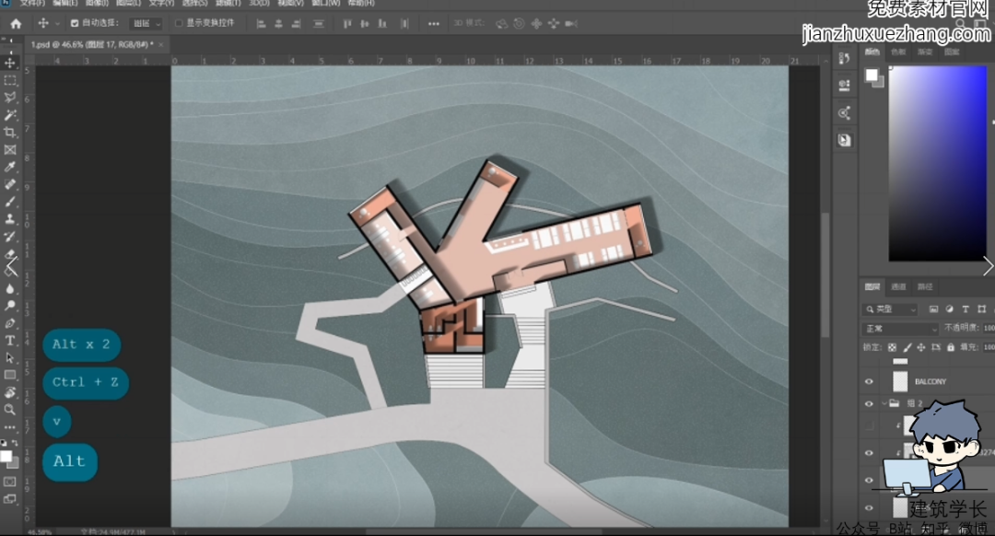Select the Frame tool

click(x=10, y=150)
